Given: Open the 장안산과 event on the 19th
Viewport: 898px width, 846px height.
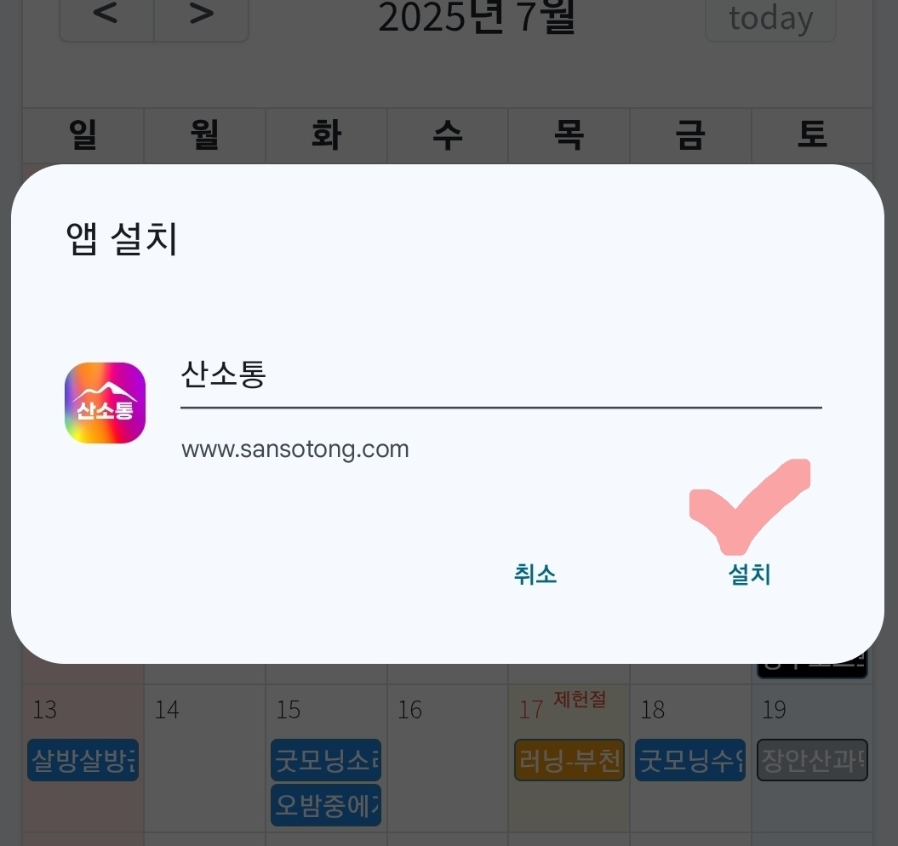Looking at the screenshot, I should click(x=812, y=760).
